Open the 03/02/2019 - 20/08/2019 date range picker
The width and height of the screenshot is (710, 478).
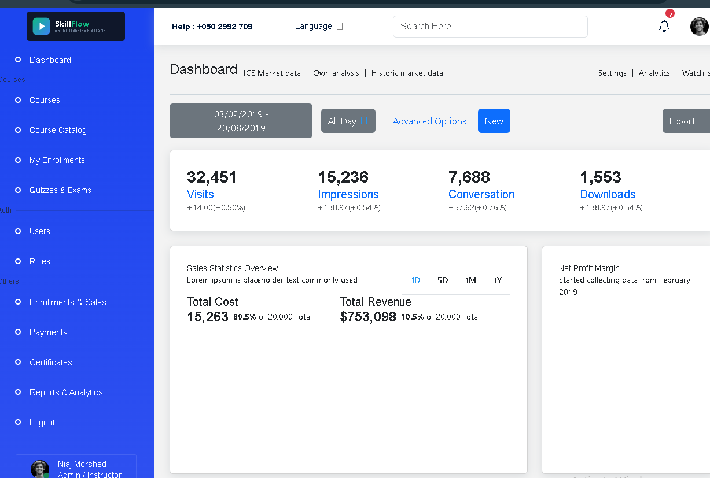pyautogui.click(x=241, y=121)
